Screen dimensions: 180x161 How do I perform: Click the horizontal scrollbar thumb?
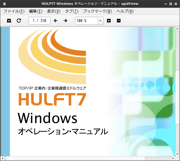tap(76, 159)
